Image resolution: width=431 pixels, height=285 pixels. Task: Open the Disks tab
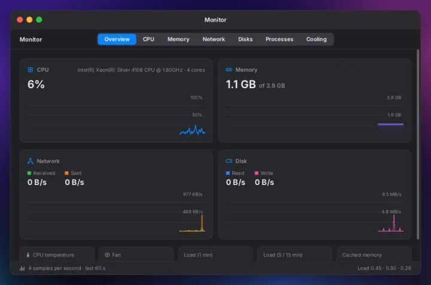[245, 40]
